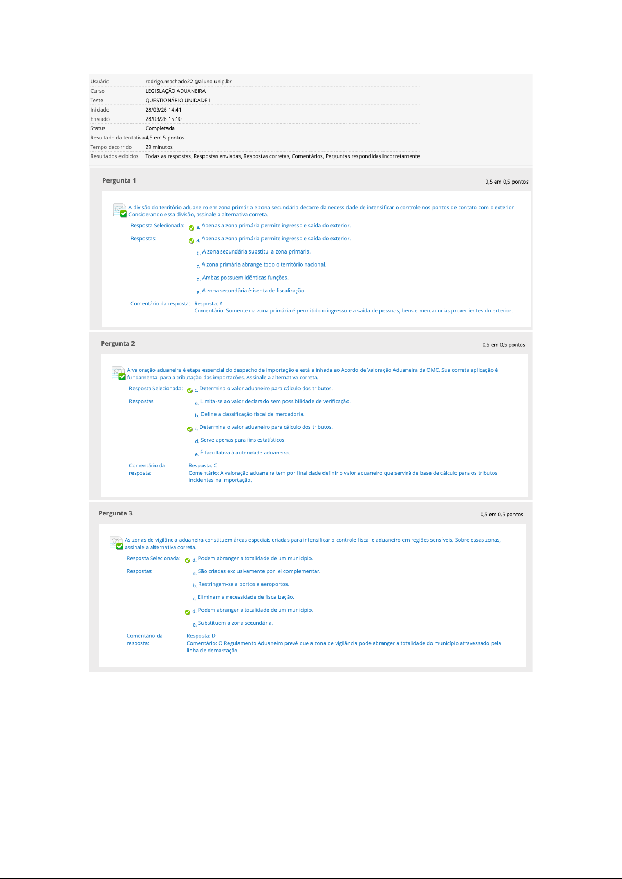
Task: Click green check in Pergunta 3 Respostas list
Action: (188, 612)
